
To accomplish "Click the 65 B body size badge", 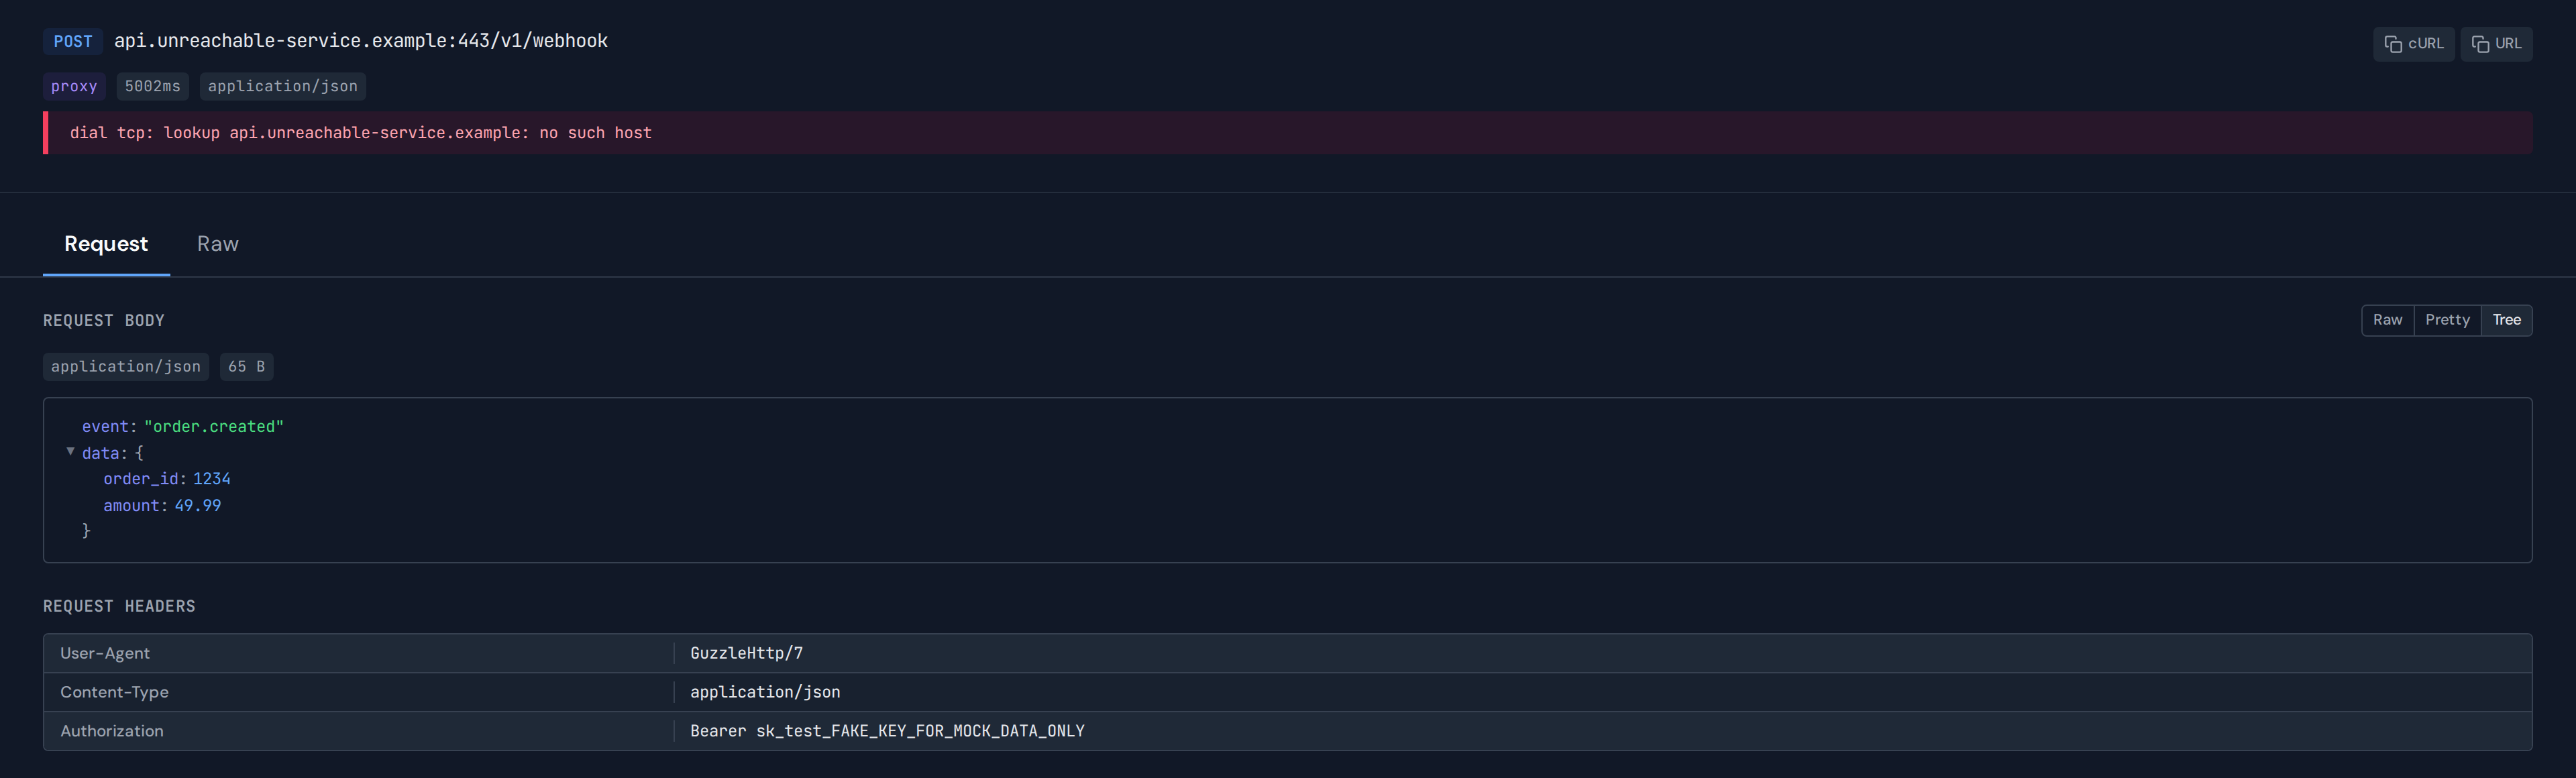I will (246, 367).
